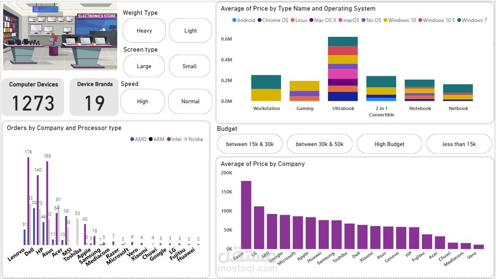Click the Intel processor legend item
The image size is (496, 279).
tap(174, 139)
